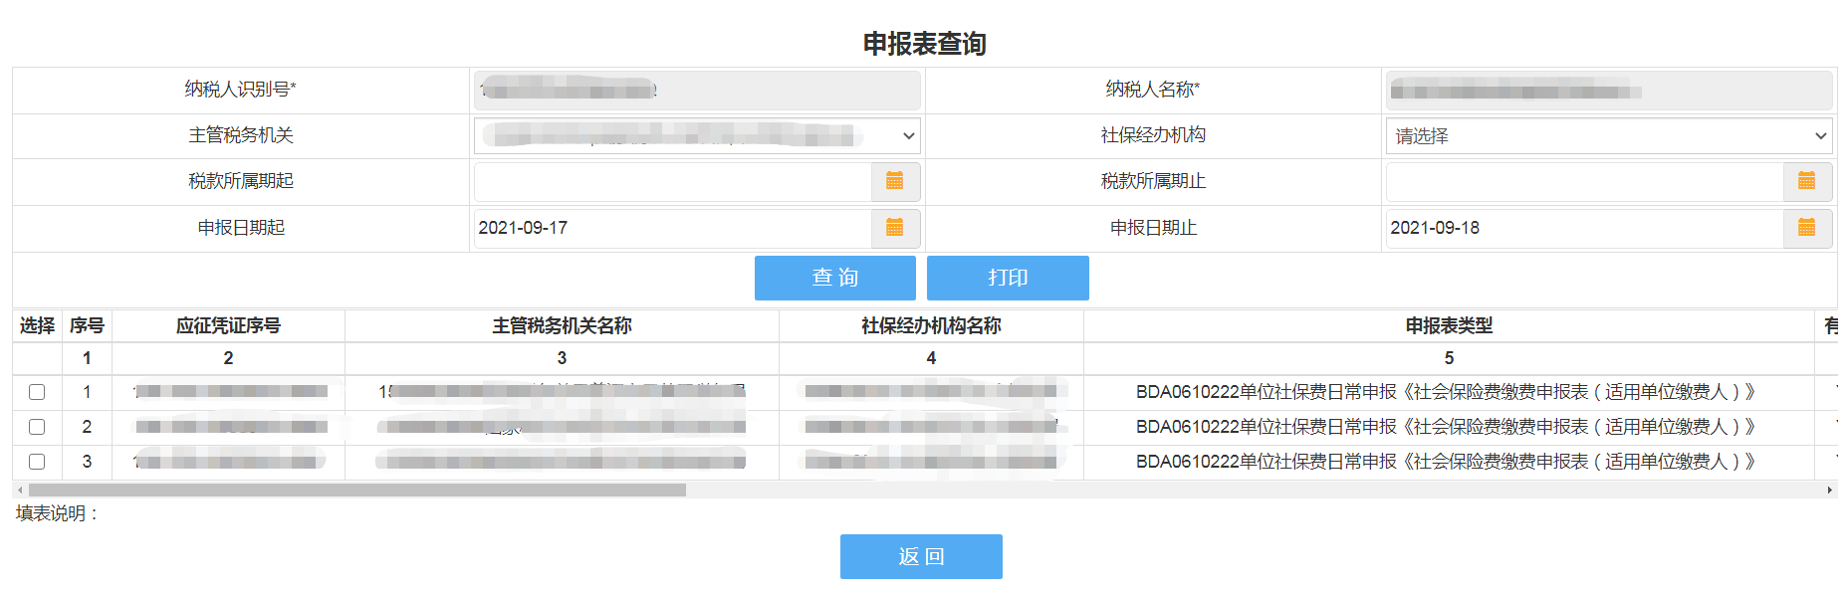Screen dimensions: 1847x592
Task: Click left arrow of horizontal scrollbar
Action: pos(20,491)
